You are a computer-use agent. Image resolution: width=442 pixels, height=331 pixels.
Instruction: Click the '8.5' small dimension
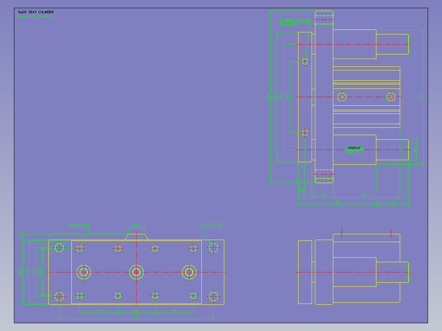tap(302, 189)
